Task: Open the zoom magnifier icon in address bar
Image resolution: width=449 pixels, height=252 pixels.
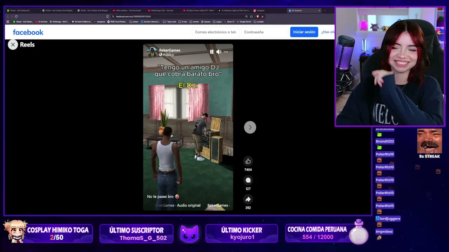Action: click(x=247, y=16)
